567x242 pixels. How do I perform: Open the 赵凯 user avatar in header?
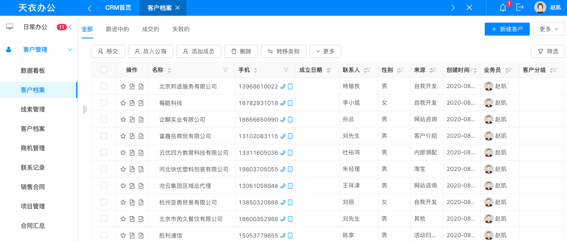(x=540, y=8)
